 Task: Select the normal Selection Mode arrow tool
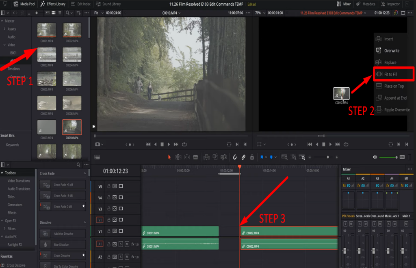(169, 157)
